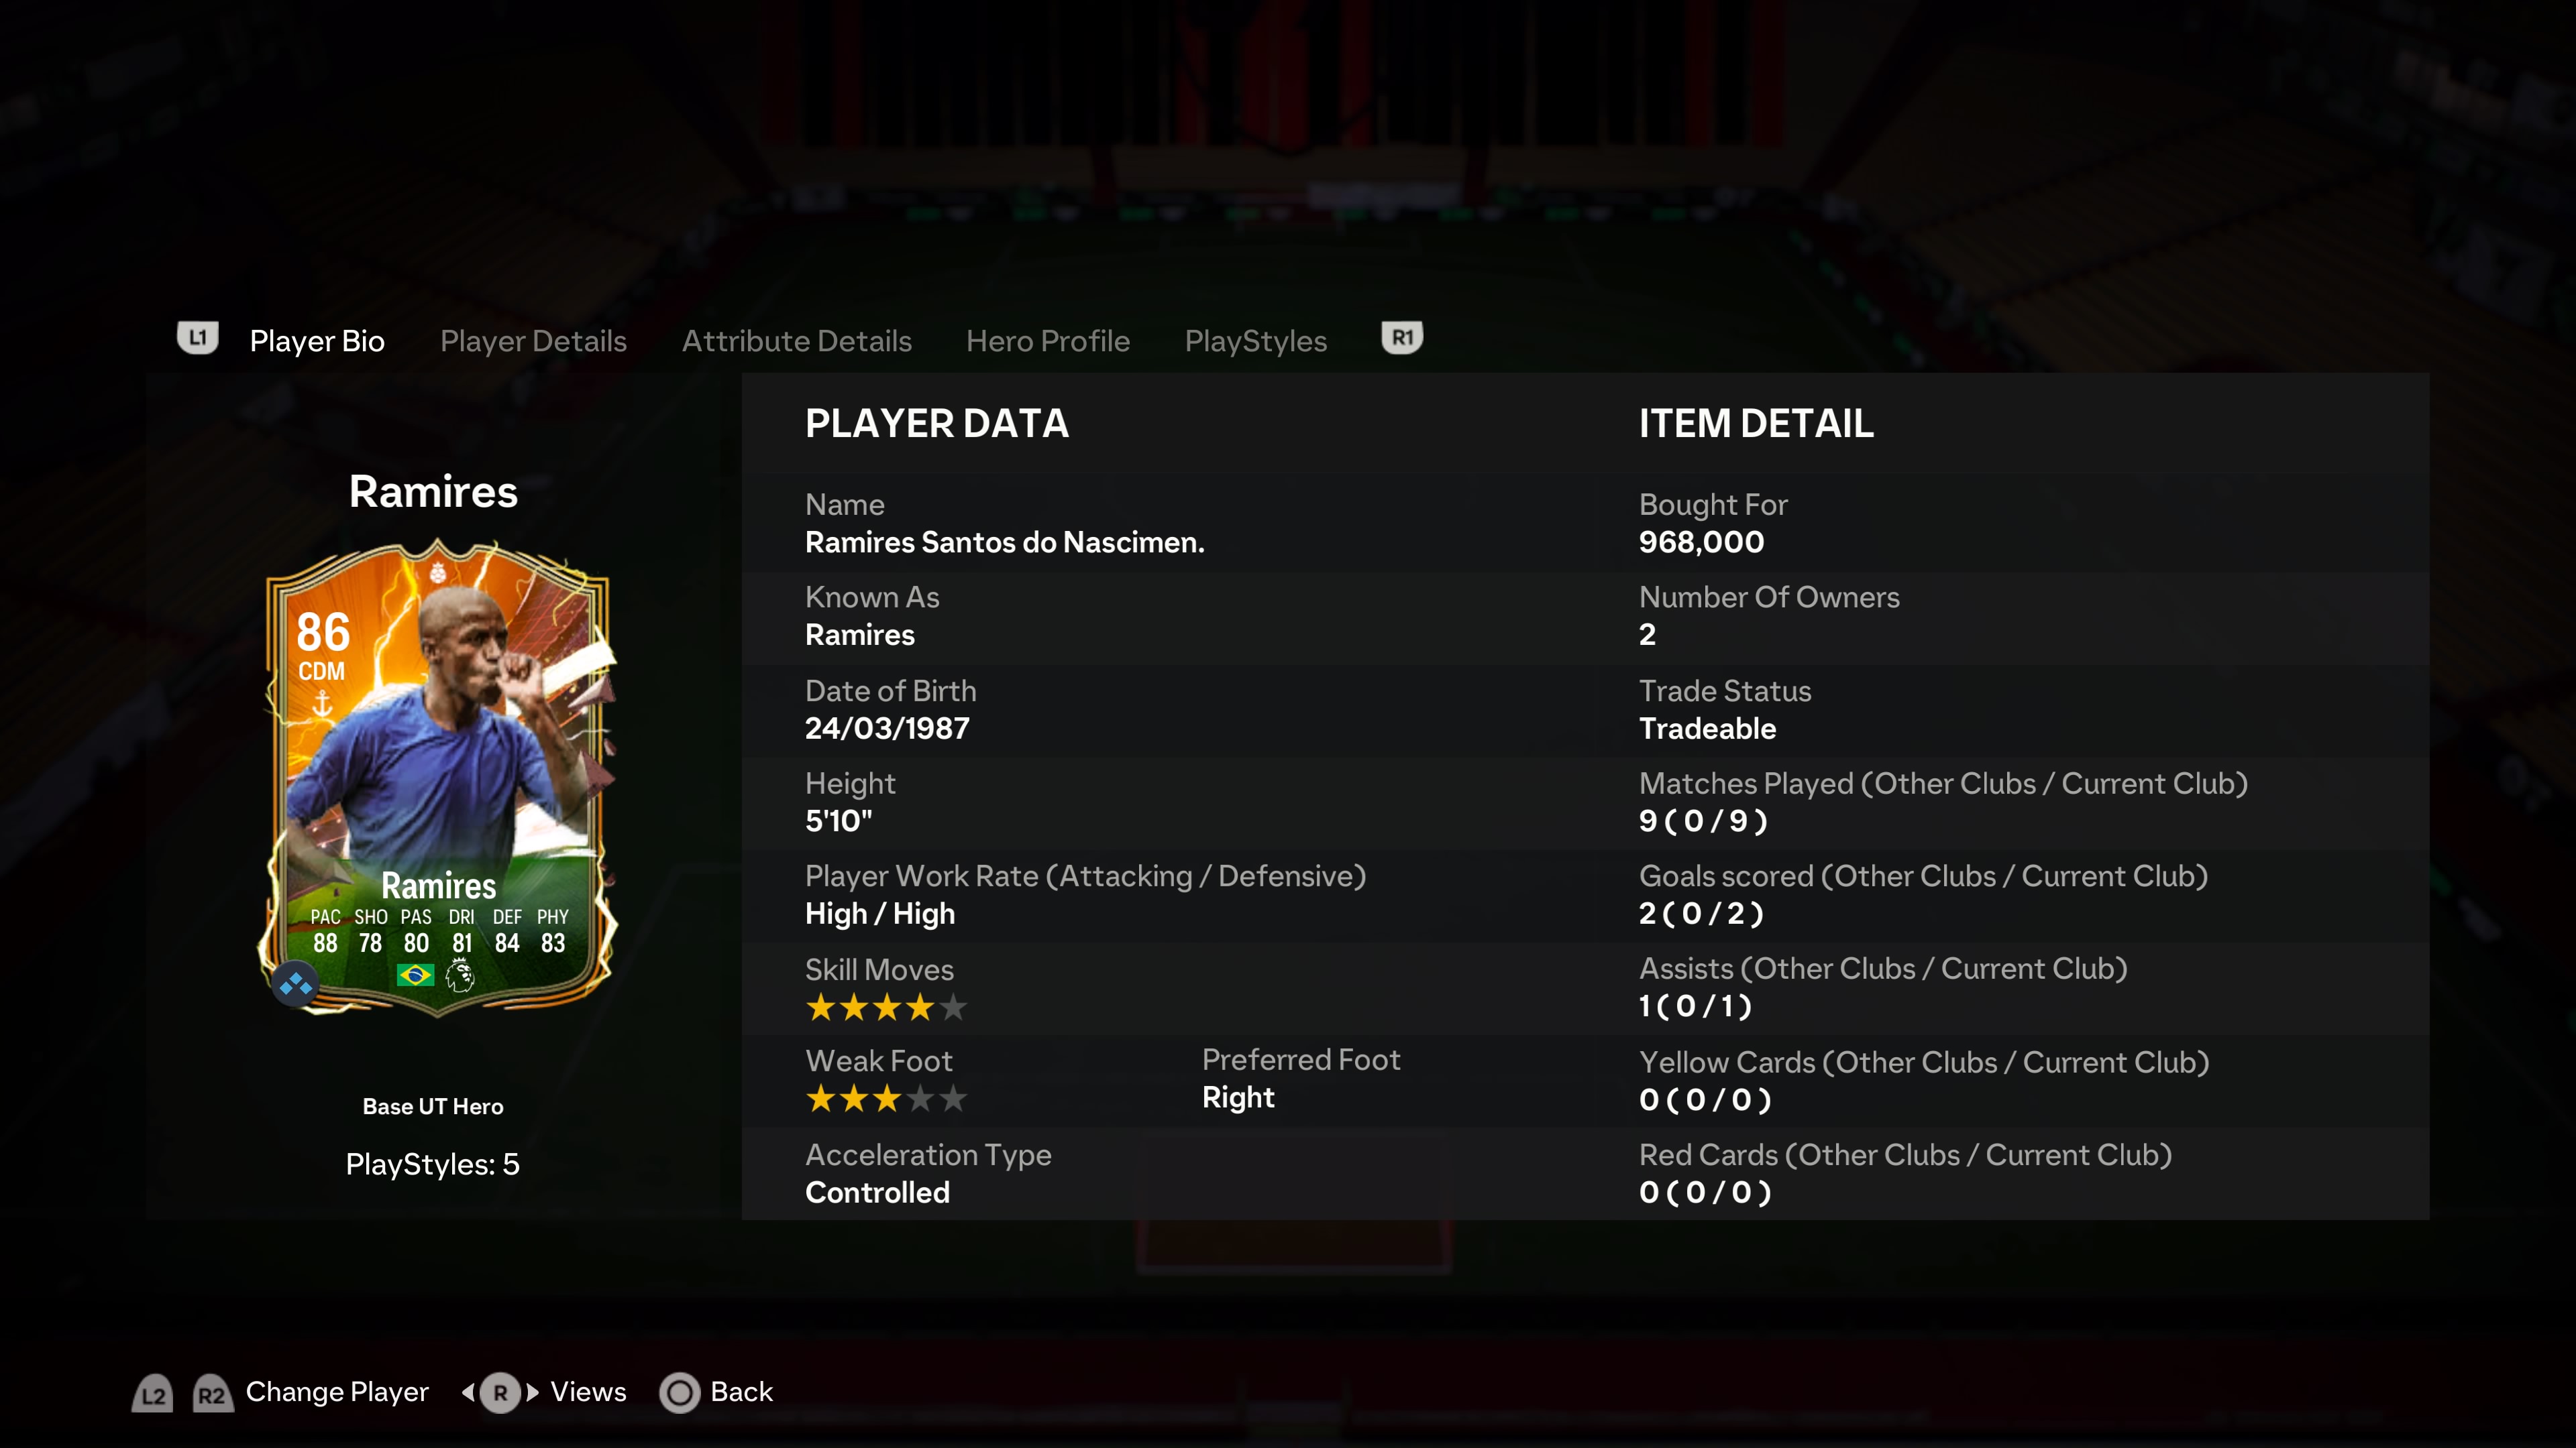
Task: Click the L2 trigger icon
Action: (152, 1393)
